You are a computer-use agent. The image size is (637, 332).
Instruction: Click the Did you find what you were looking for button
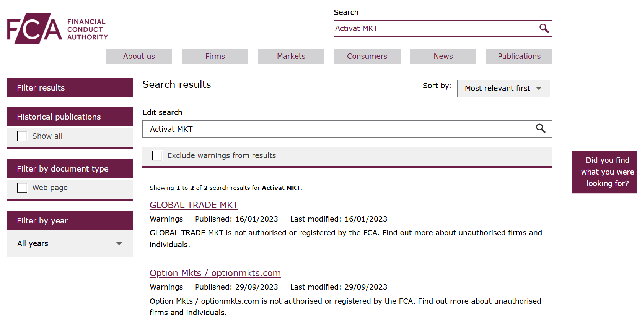coord(604,172)
